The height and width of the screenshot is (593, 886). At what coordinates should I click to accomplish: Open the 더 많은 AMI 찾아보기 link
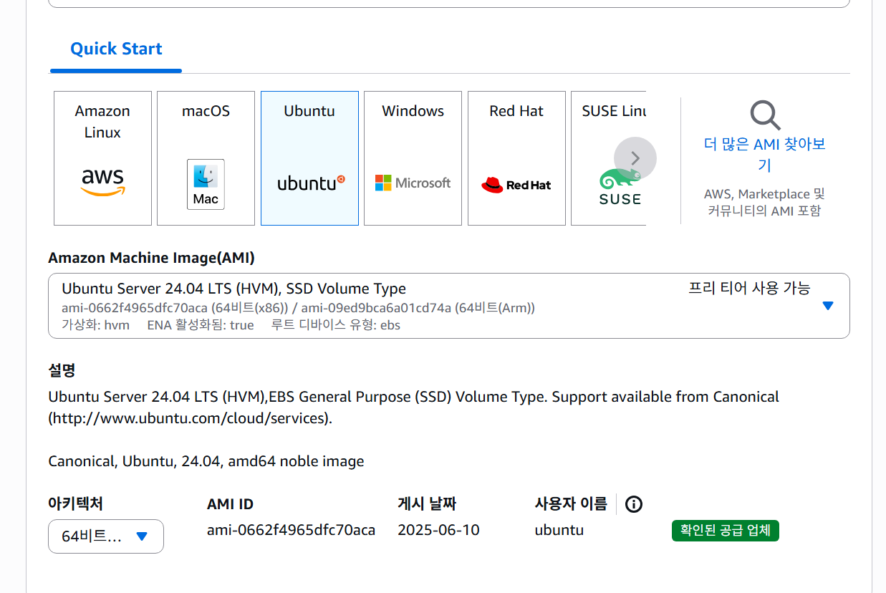765,155
